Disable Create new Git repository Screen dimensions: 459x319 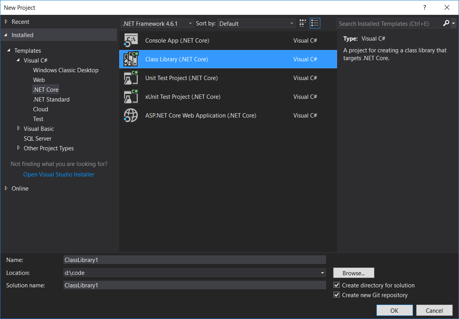(336, 295)
